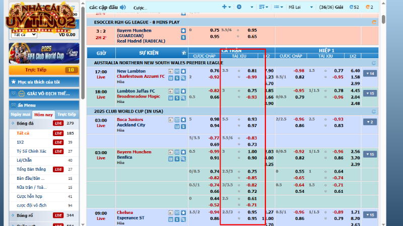This screenshot has height=226, width=403.
Task: Favorite the Bayern Munchen vs Benfica match star
Action: (184, 152)
